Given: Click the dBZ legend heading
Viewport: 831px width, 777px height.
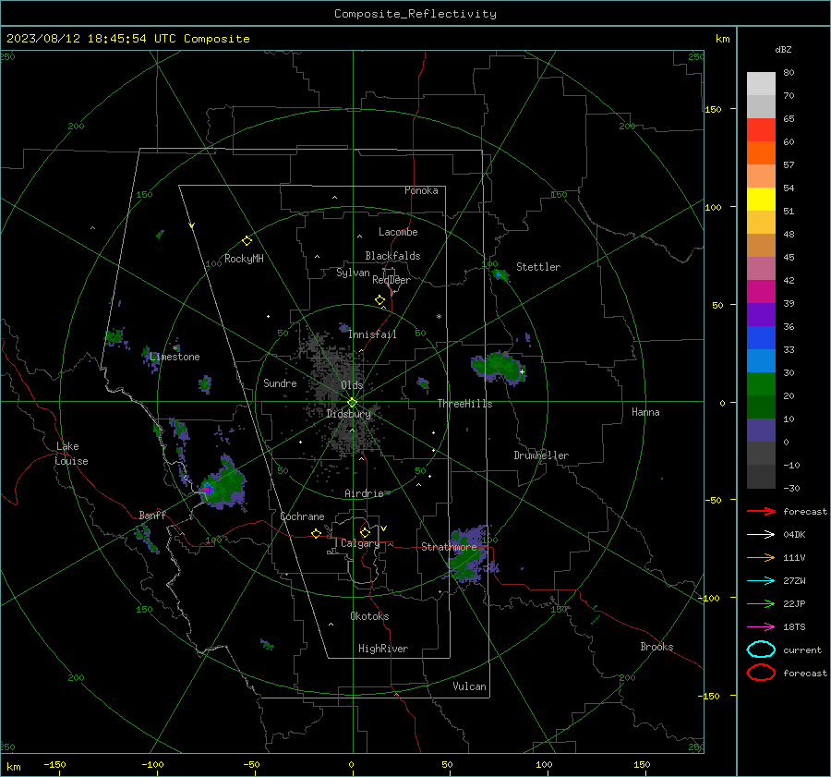Looking at the screenshot, I should point(783,49).
